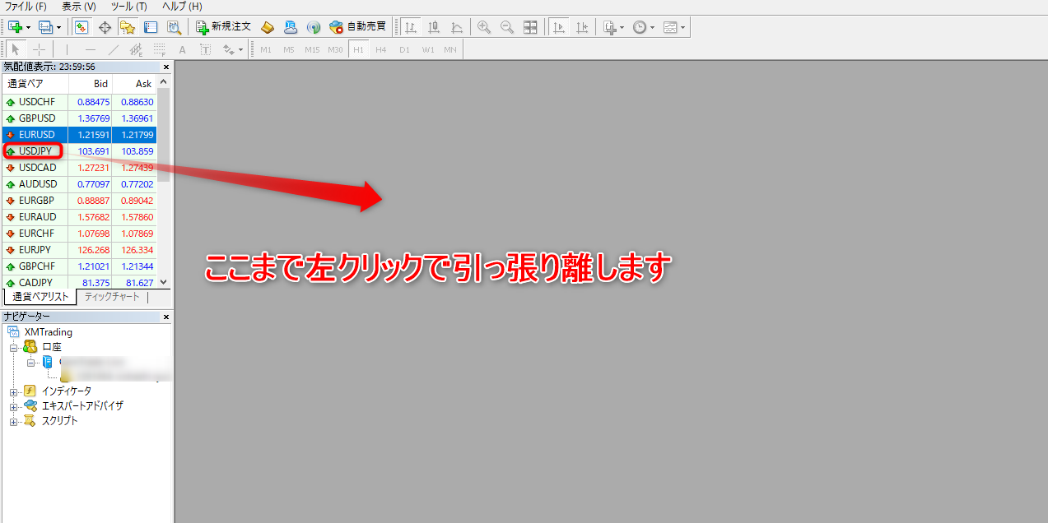Toggle 自動売買 auto trading
The width and height of the screenshot is (1048, 523).
[x=357, y=27]
